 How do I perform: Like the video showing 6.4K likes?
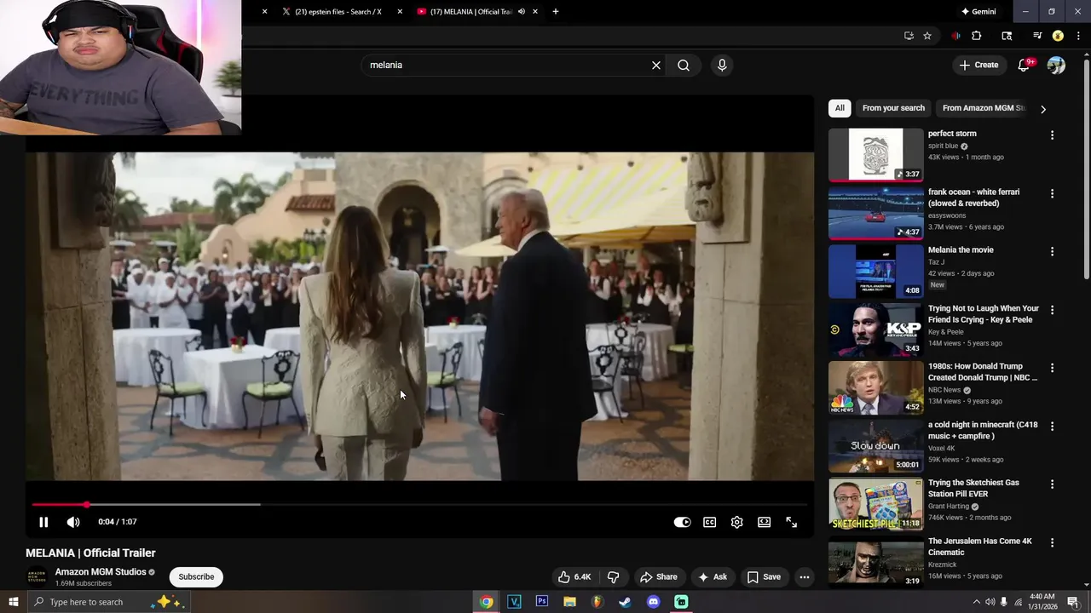574,576
